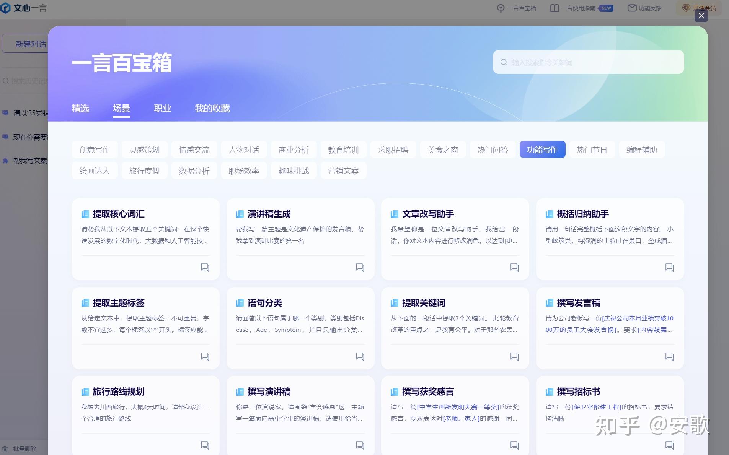Open history item 现在你需要
The image size is (729, 455).
(x=30, y=137)
